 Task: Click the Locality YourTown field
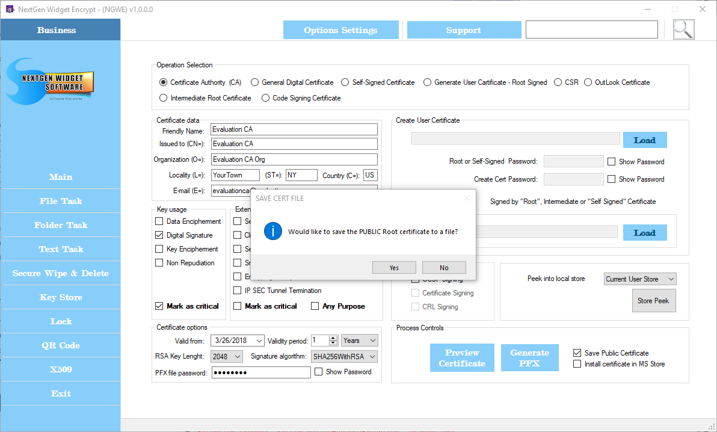(x=235, y=175)
